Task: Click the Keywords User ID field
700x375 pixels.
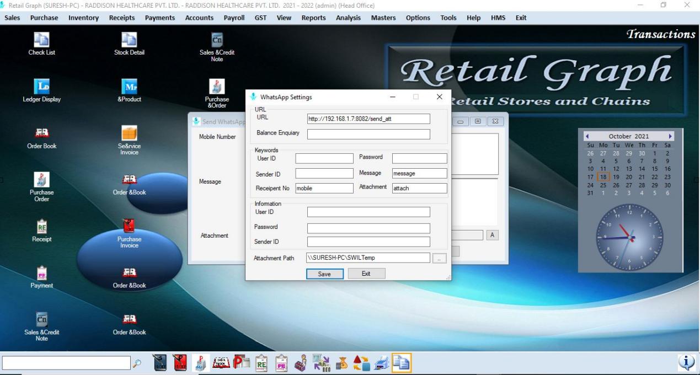Action: coord(324,158)
